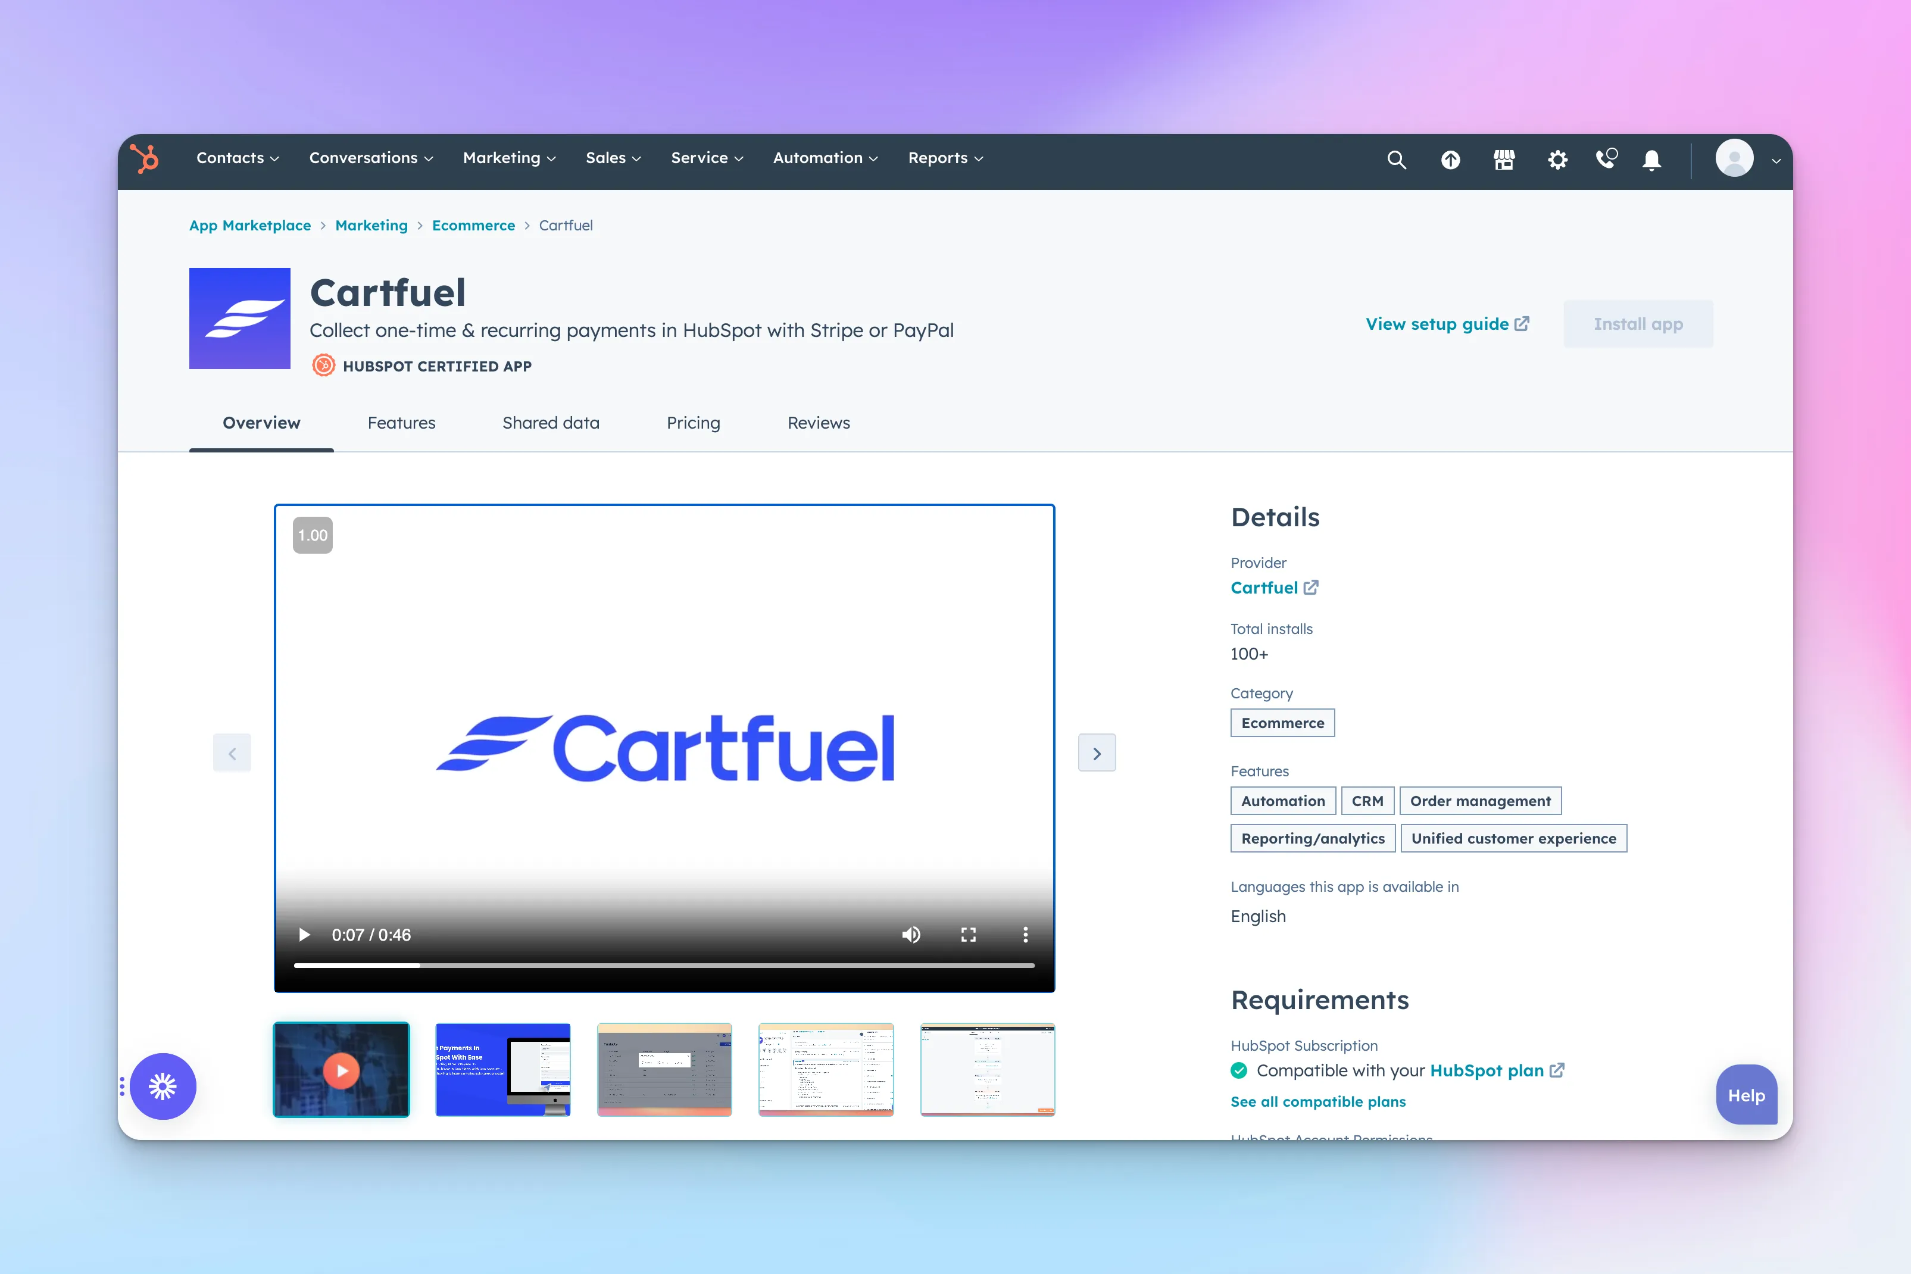Select the video thumbnail with play icon
This screenshot has height=1274, width=1911.
pos(341,1070)
